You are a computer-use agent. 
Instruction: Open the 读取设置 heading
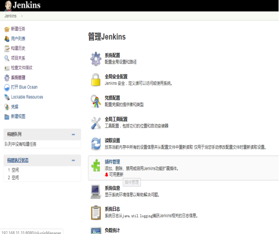point(112,140)
